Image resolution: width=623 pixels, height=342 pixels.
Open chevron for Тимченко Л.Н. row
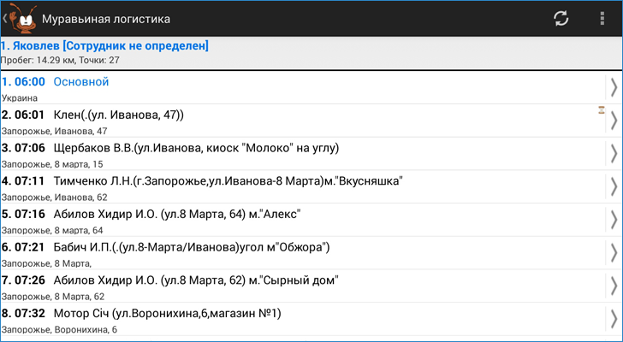coord(614,187)
